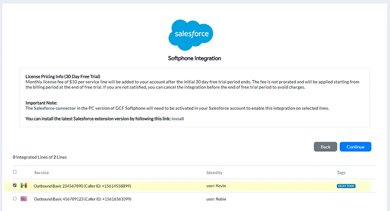Click the US flag icon on Robin's row

coord(24,198)
